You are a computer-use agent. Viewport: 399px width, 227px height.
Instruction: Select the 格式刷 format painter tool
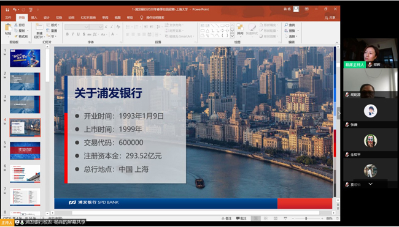tap(21, 36)
